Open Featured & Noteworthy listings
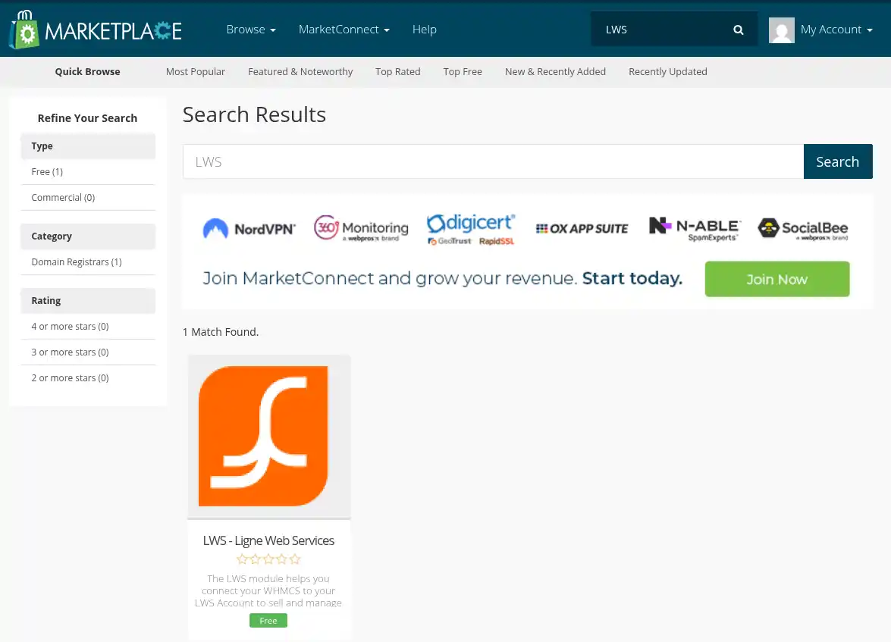 pyautogui.click(x=300, y=71)
